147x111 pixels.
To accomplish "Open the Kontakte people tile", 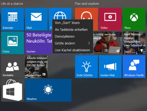I will (13, 66).
